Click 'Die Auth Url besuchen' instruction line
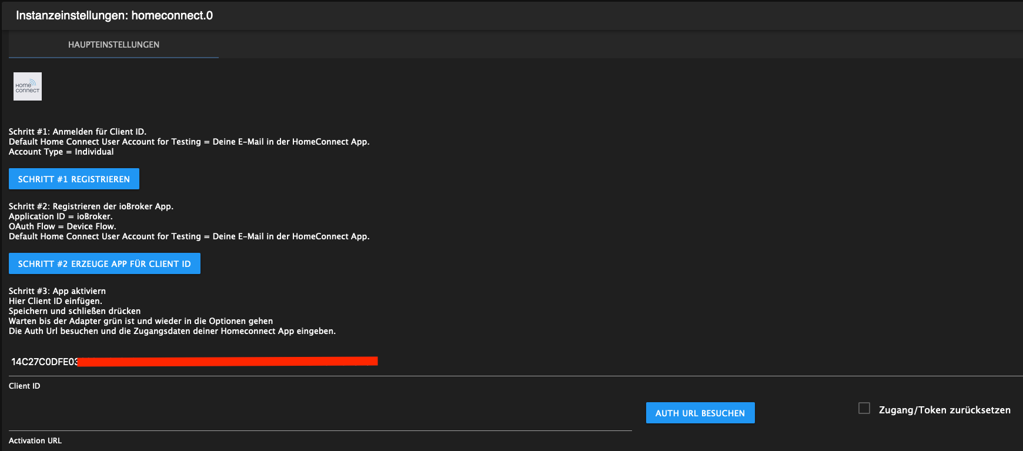The width and height of the screenshot is (1023, 451). pyautogui.click(x=172, y=331)
